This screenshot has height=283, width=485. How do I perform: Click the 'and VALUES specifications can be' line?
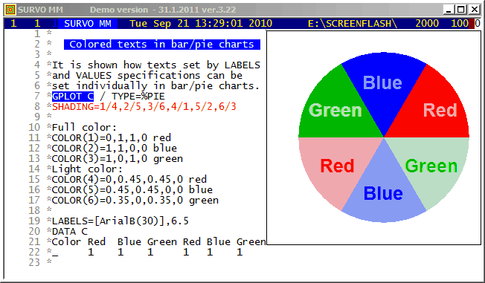tap(147, 75)
